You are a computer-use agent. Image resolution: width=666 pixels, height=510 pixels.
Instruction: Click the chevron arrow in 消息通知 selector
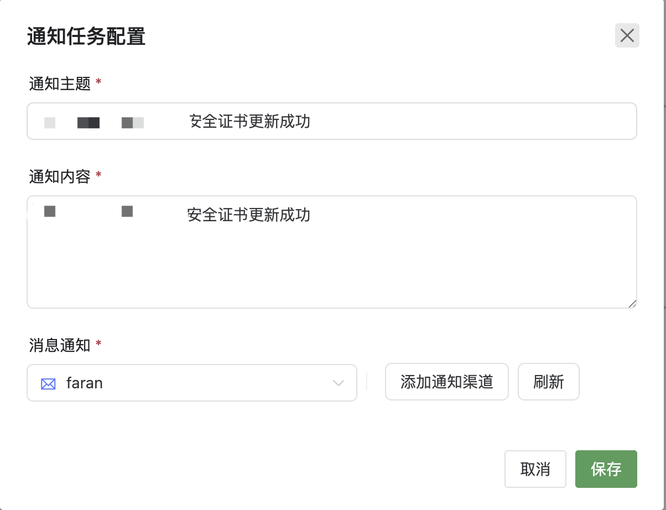[339, 383]
